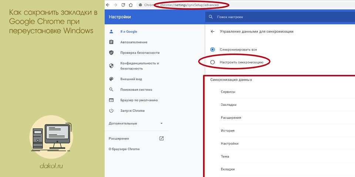Click the shield icon for Конфиденциальность и безопасность
The width and height of the screenshot is (355, 177).
(x=111, y=66)
